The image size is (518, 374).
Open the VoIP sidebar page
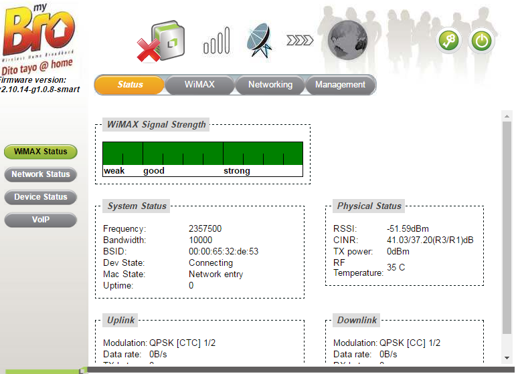pyautogui.click(x=41, y=220)
